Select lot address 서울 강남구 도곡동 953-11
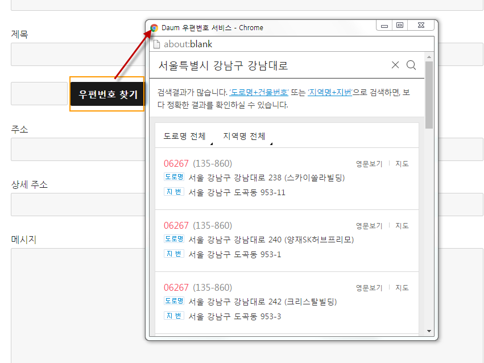The height and width of the screenshot is (363, 484). coord(237,193)
